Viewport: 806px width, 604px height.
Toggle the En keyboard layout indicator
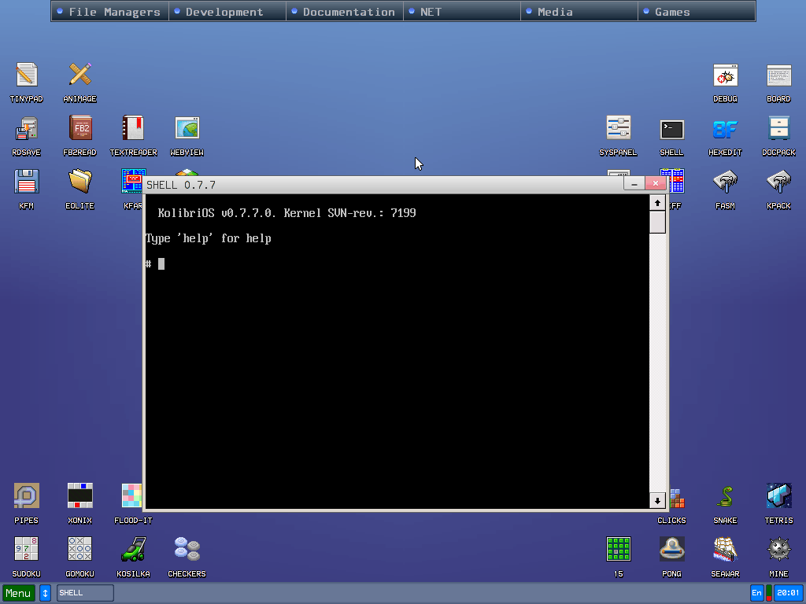click(x=757, y=593)
